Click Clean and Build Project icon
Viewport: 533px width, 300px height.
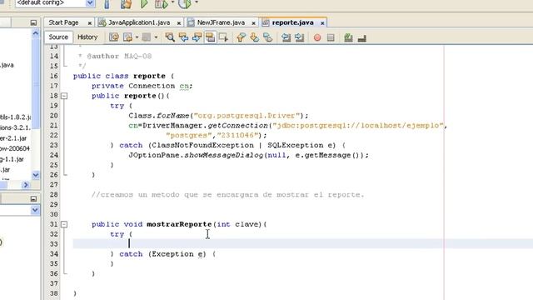pos(126,3)
